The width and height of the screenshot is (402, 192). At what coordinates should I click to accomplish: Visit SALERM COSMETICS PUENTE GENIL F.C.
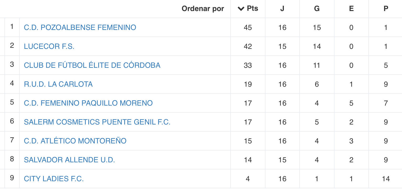97,122
